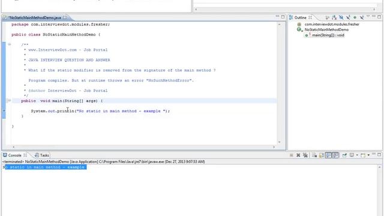
Task: Toggle Hide Local Types in Outline
Action: 362,17
